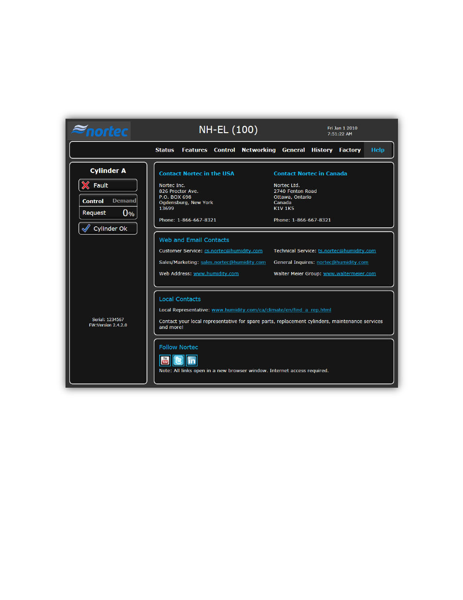Visit www.humidity.com web address link

216,274
